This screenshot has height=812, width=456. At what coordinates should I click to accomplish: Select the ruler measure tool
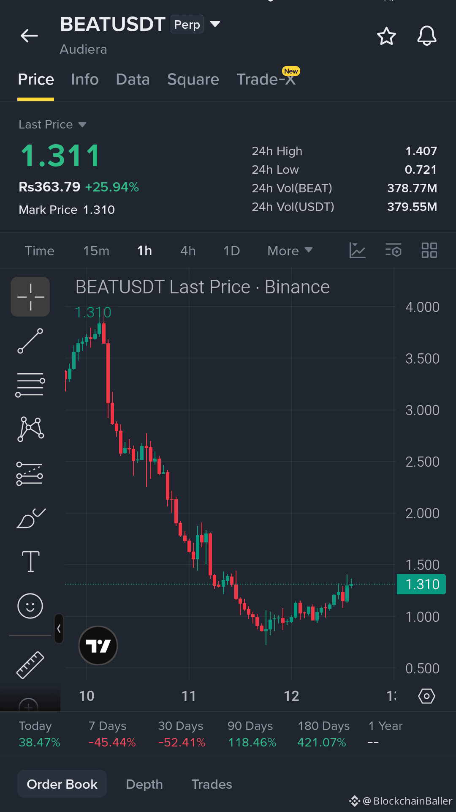click(30, 665)
